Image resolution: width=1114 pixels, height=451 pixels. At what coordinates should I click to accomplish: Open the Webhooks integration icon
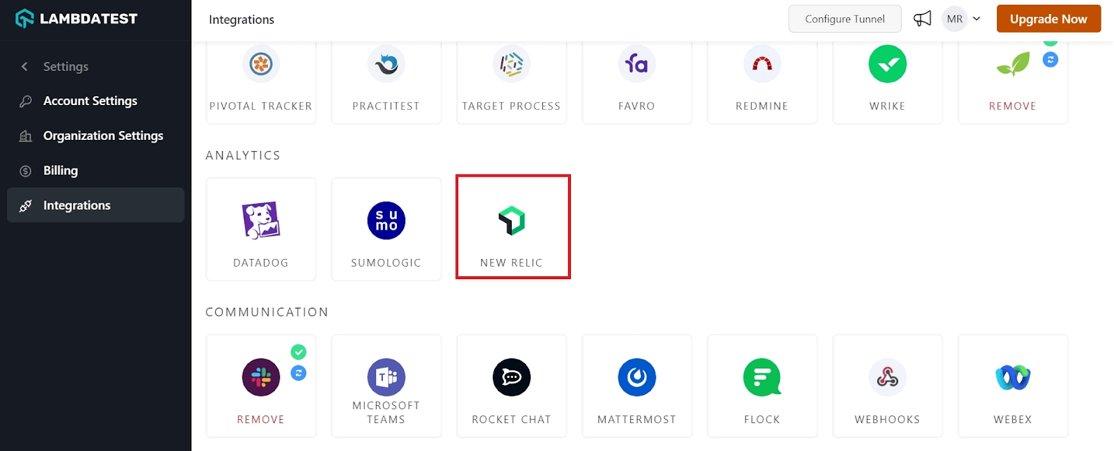coord(887,377)
